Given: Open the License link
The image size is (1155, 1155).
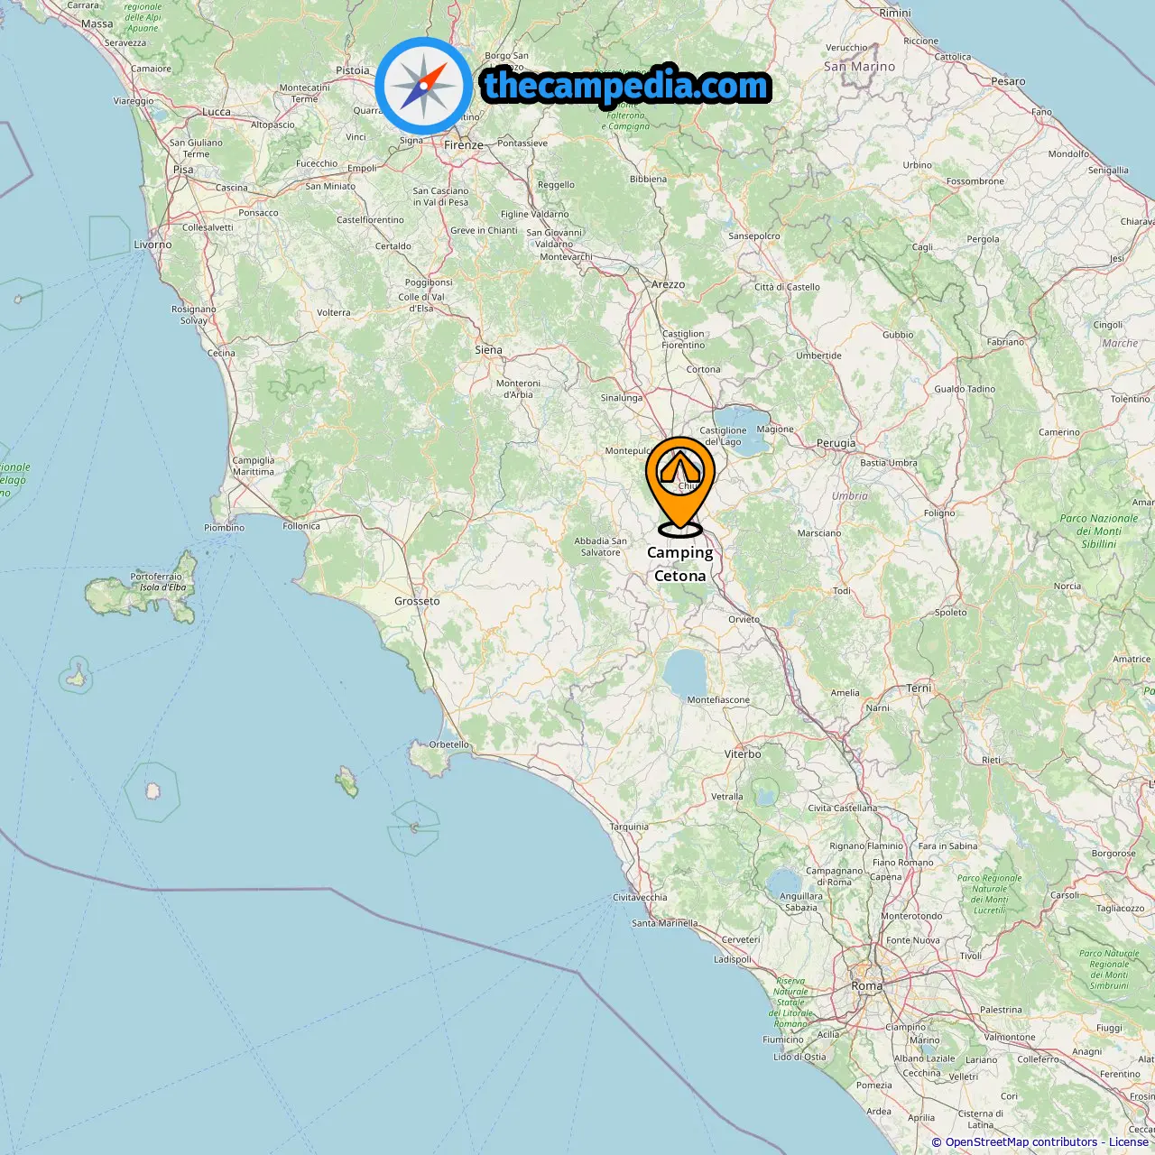Looking at the screenshot, I should click(x=1129, y=1142).
